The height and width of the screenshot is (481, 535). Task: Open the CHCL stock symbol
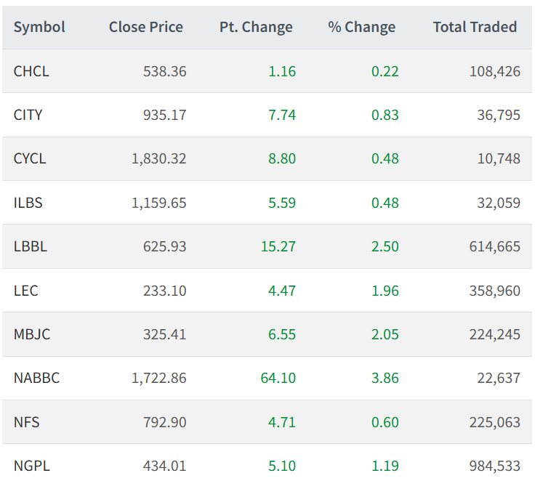tap(31, 71)
